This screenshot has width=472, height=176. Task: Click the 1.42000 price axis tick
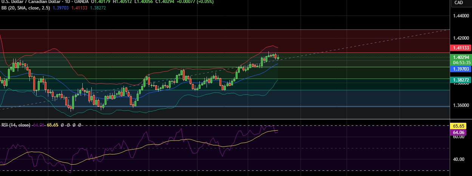tap(460, 38)
